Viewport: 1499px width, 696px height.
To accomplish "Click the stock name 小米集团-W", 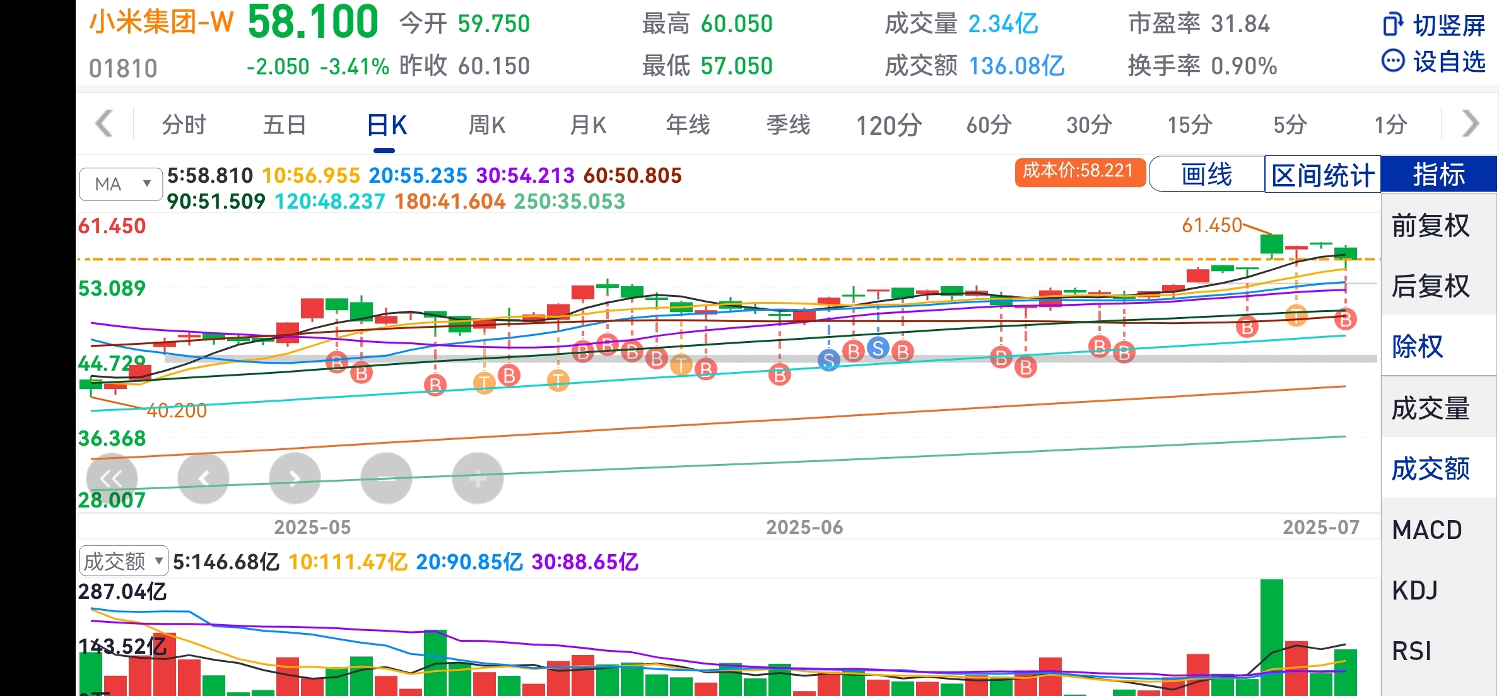I will [162, 23].
